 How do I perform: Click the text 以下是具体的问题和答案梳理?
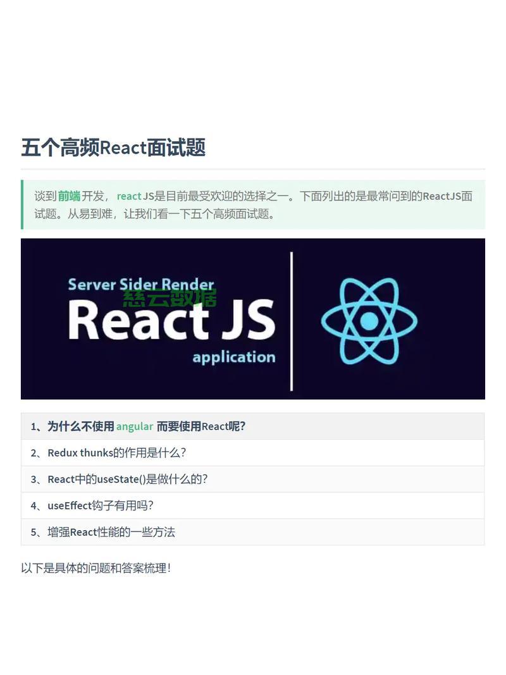90,568
